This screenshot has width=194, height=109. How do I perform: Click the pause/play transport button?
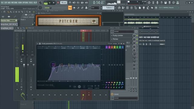50,3
